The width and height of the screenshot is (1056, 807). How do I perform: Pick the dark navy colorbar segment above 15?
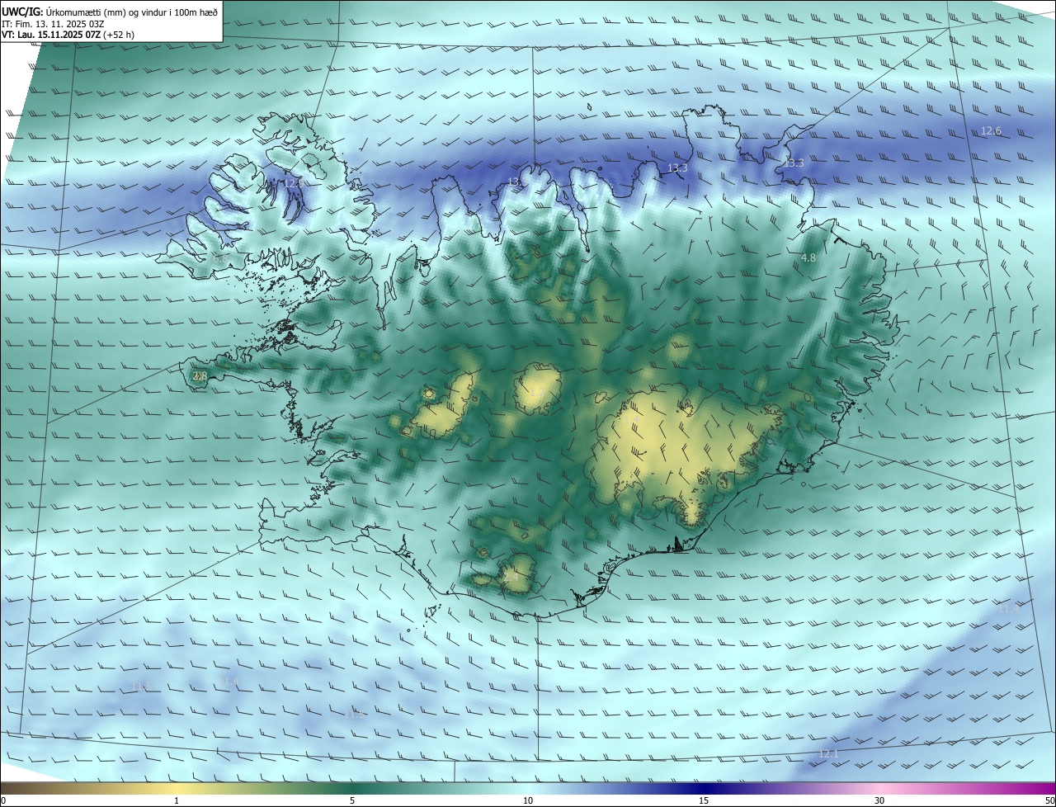click(704, 787)
